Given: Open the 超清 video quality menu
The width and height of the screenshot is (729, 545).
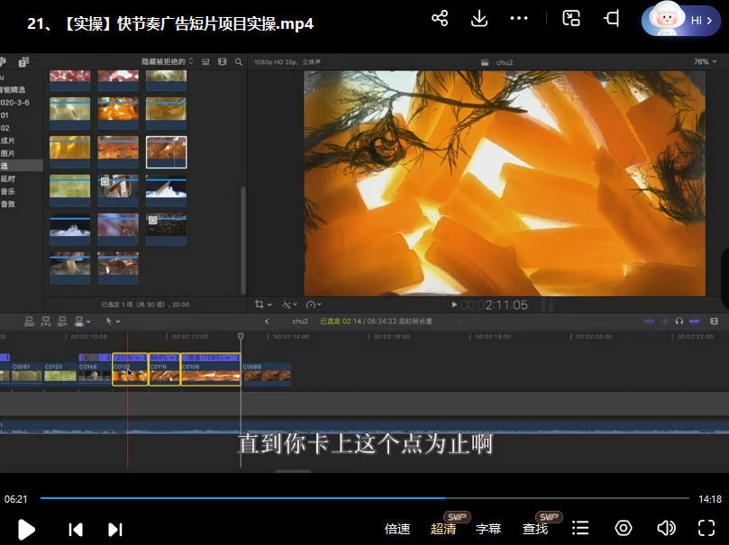Looking at the screenshot, I should pyautogui.click(x=443, y=529).
